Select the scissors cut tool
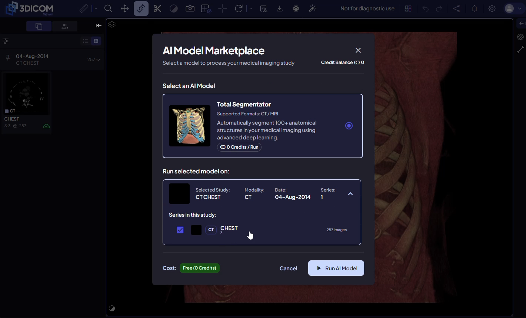This screenshot has width=526, height=318. 157,9
